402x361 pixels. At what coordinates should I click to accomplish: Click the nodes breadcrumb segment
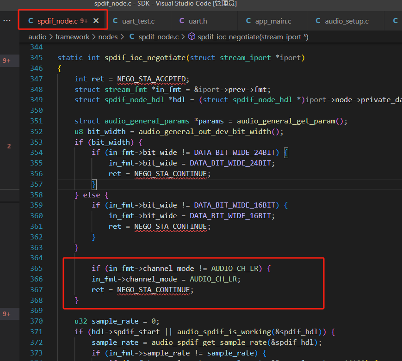point(108,37)
